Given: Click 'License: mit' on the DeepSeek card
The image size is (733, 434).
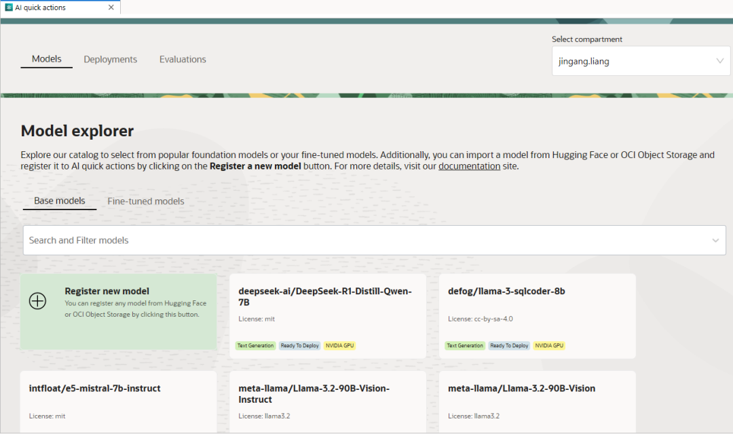Looking at the screenshot, I should [x=257, y=319].
